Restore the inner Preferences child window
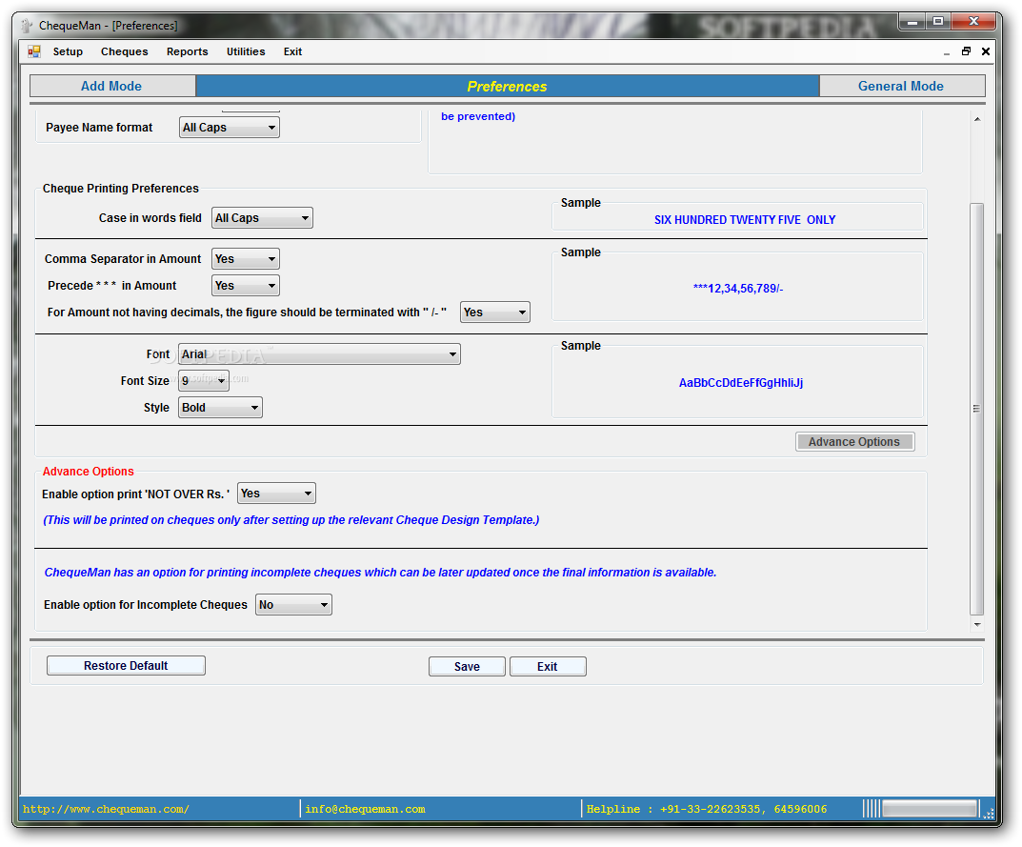 tap(966, 51)
